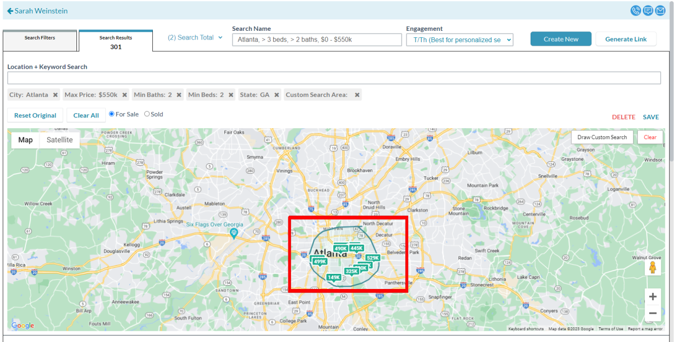Go back via the Sarah Weinstein arrow

[x=10, y=11]
